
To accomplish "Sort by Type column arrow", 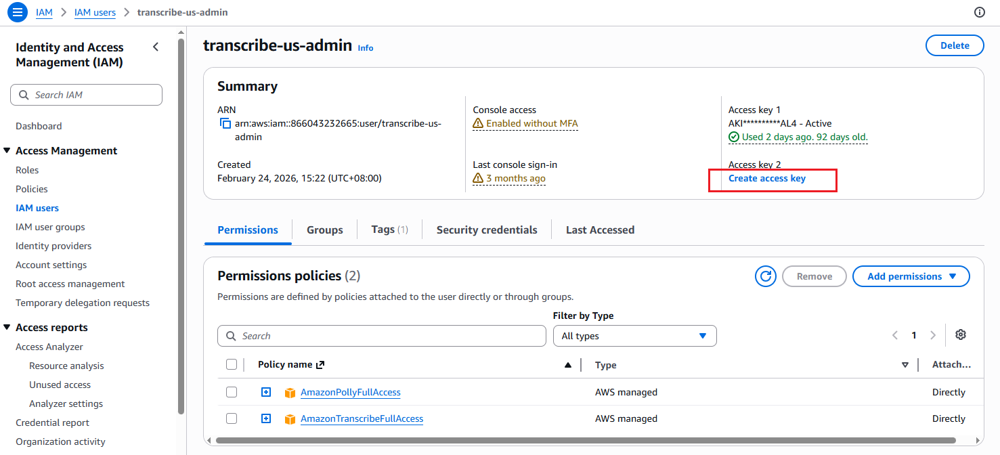I will click(905, 365).
